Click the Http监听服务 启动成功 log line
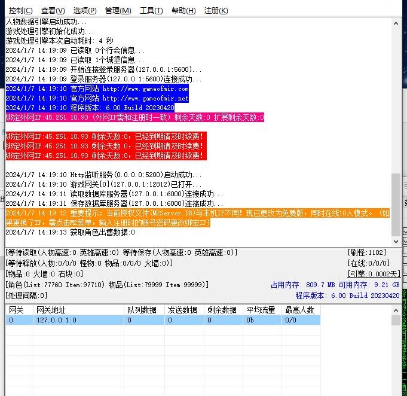This screenshot has height=396, width=407. coord(103,175)
